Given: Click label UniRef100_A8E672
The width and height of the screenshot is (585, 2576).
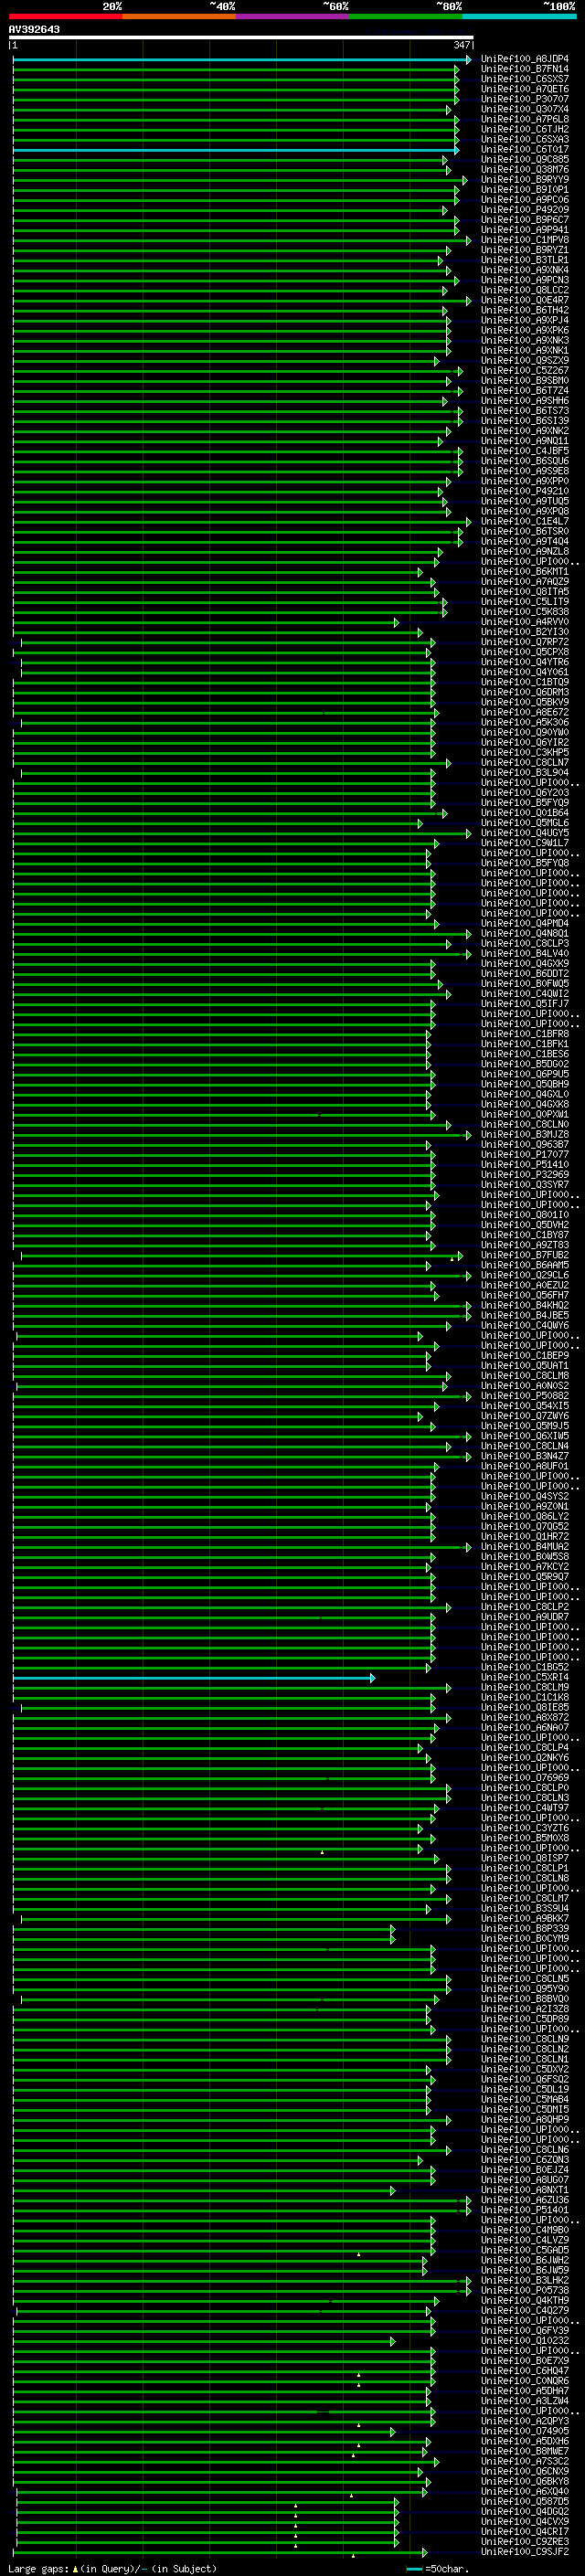Looking at the screenshot, I should point(524,712).
